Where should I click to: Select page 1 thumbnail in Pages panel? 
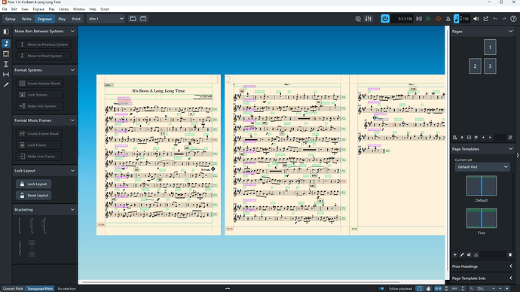pyautogui.click(x=490, y=47)
